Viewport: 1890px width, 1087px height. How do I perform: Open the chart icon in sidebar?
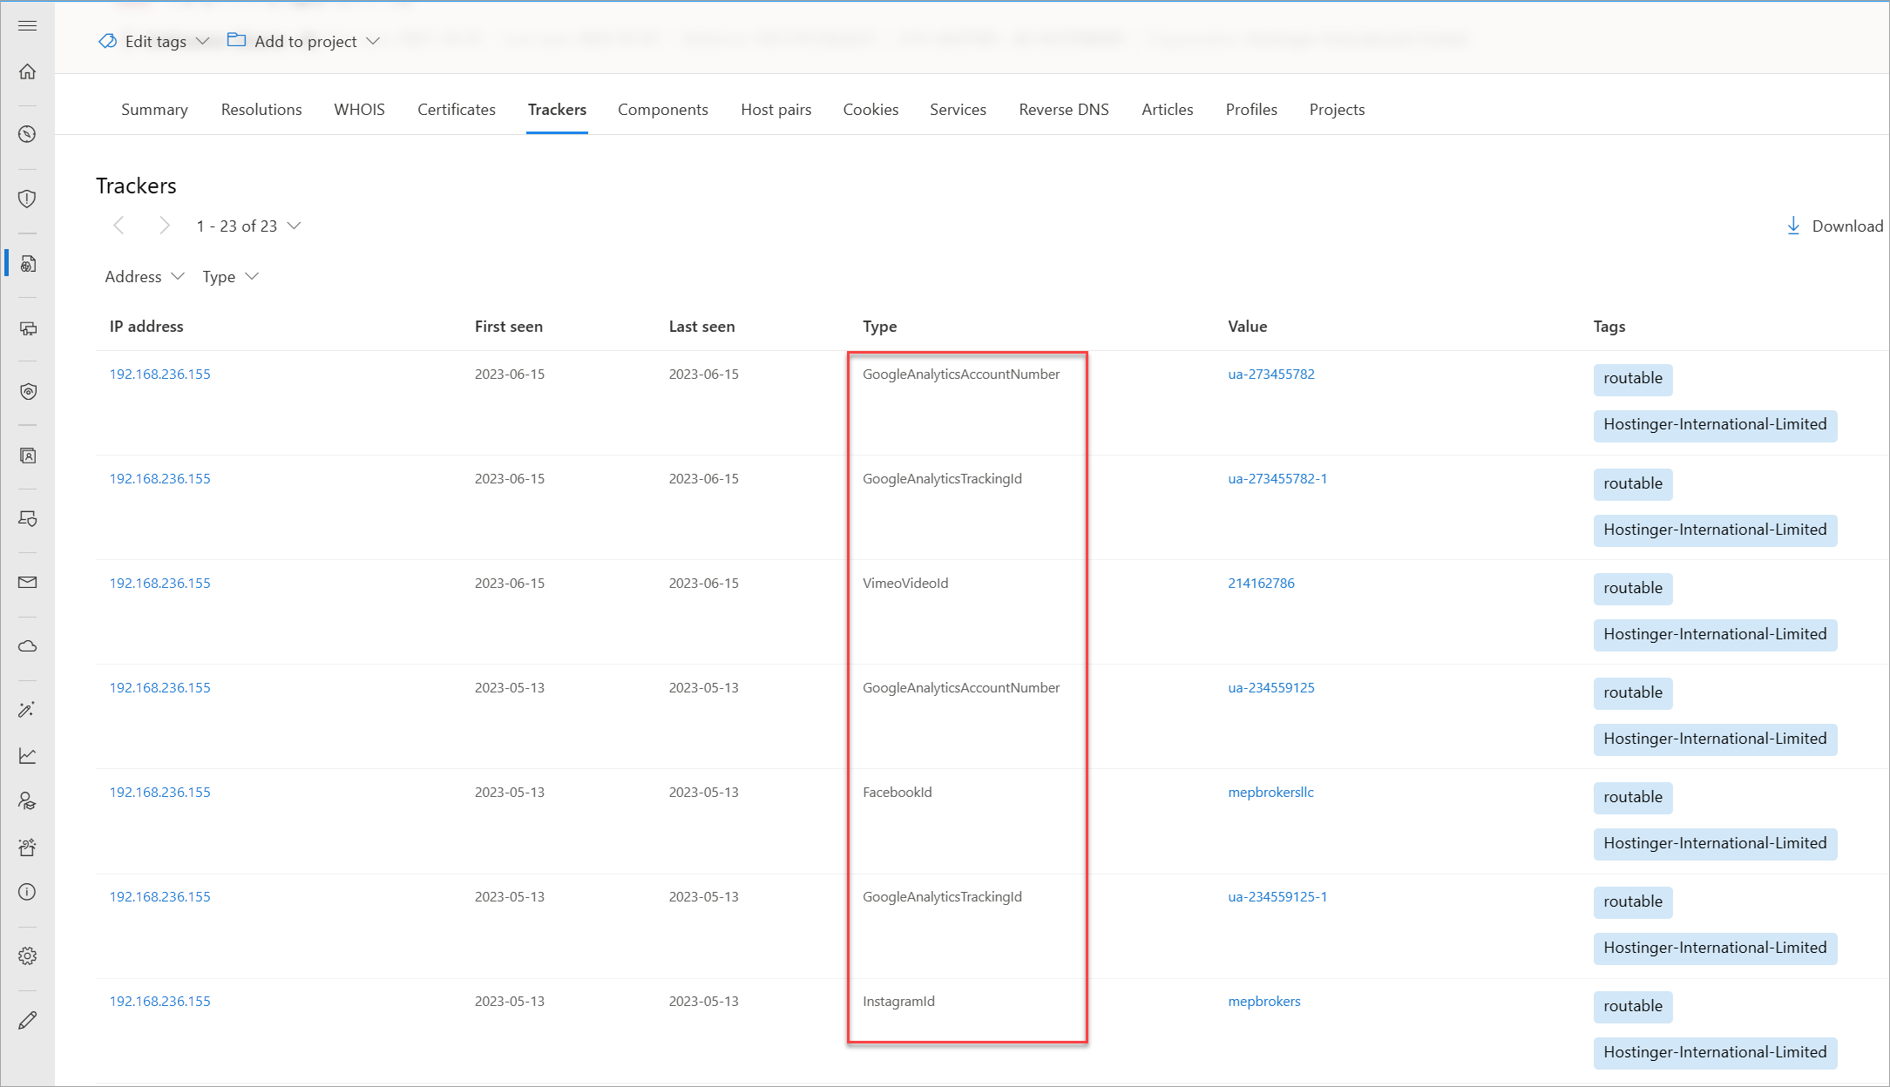27,755
